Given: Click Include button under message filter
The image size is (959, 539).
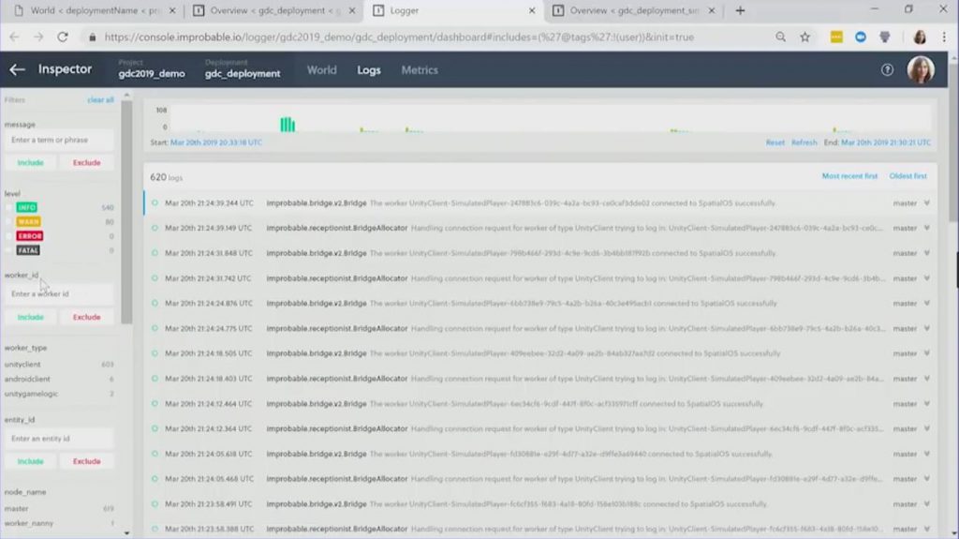Looking at the screenshot, I should tap(31, 162).
